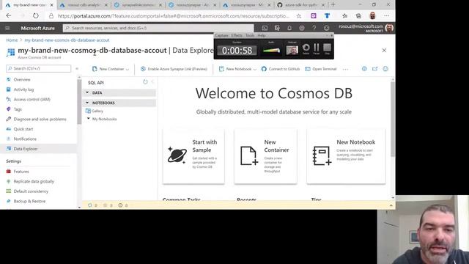
Task: Open Cloud Shell from the Azure top bar
Action: 265,28
